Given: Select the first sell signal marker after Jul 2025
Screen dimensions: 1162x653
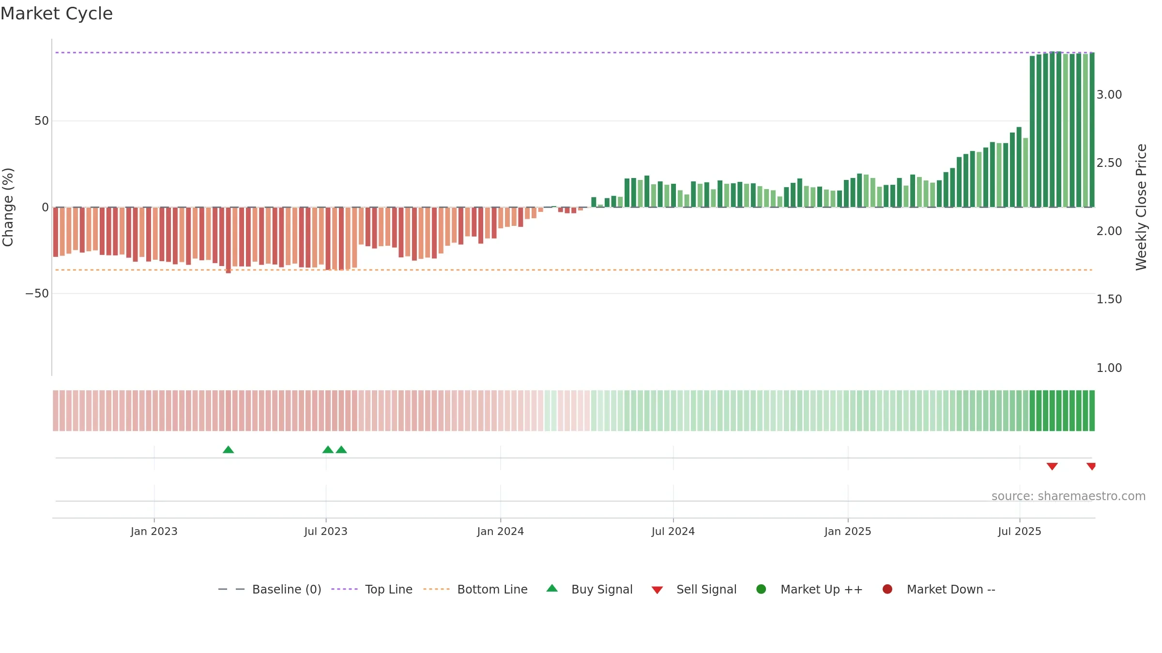Looking at the screenshot, I should pos(1052,466).
